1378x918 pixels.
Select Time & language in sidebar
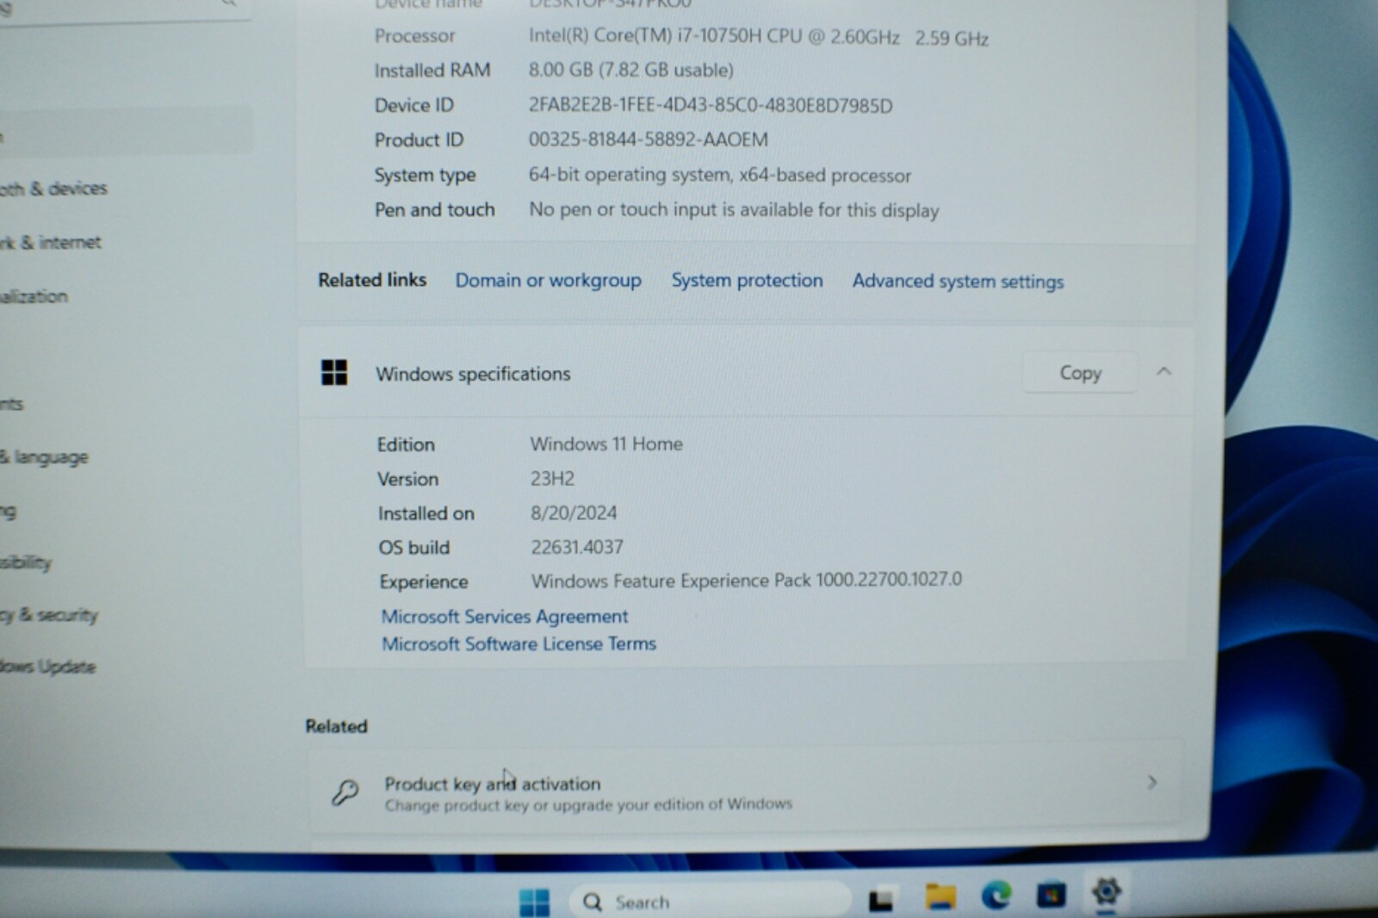click(44, 457)
